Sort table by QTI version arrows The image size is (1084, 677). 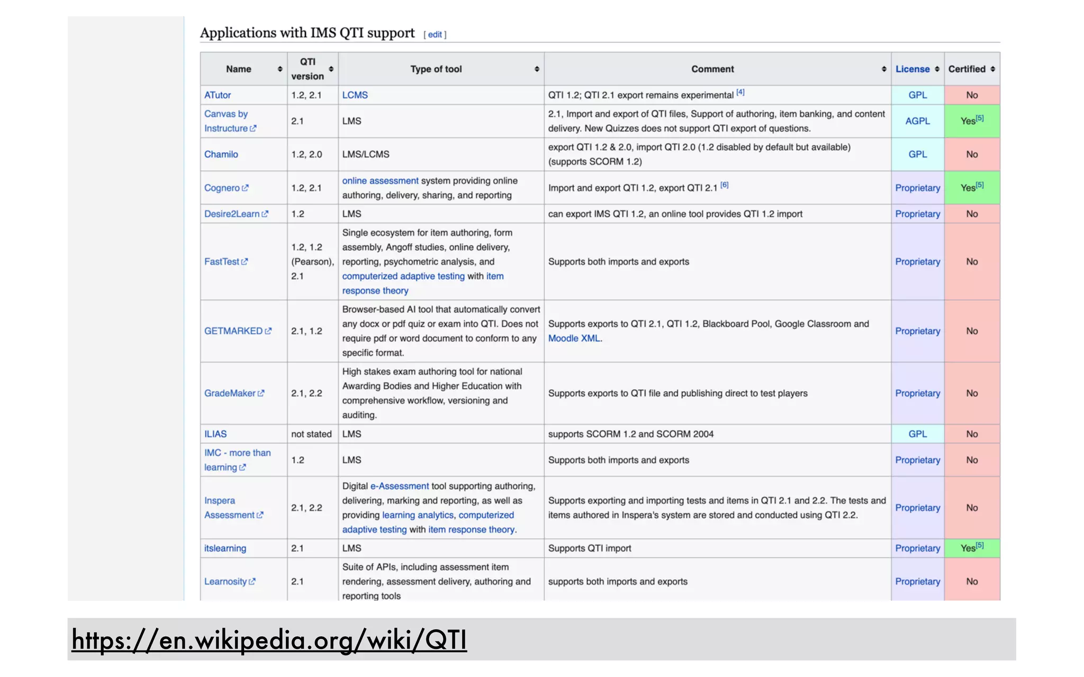point(331,69)
